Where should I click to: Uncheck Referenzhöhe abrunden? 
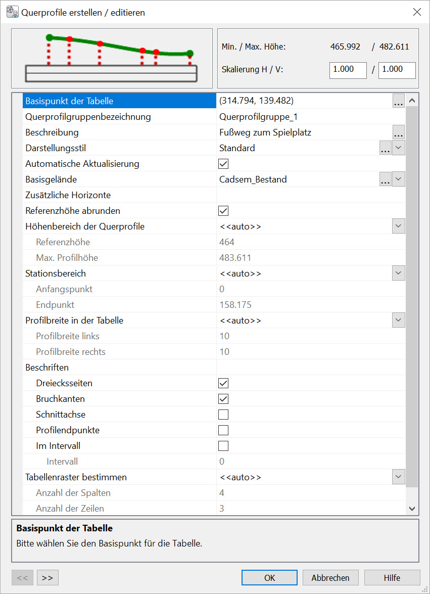pos(223,211)
